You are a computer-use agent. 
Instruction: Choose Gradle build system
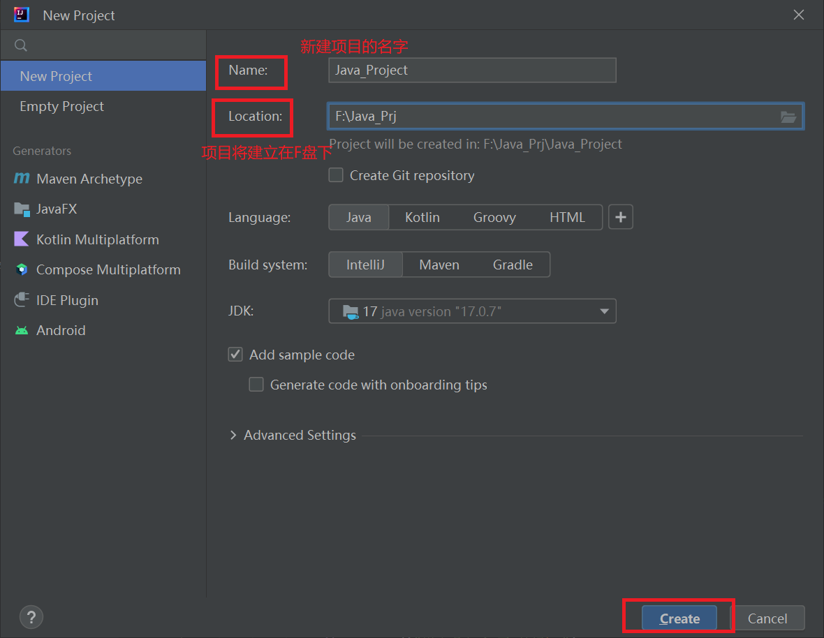[x=513, y=264]
